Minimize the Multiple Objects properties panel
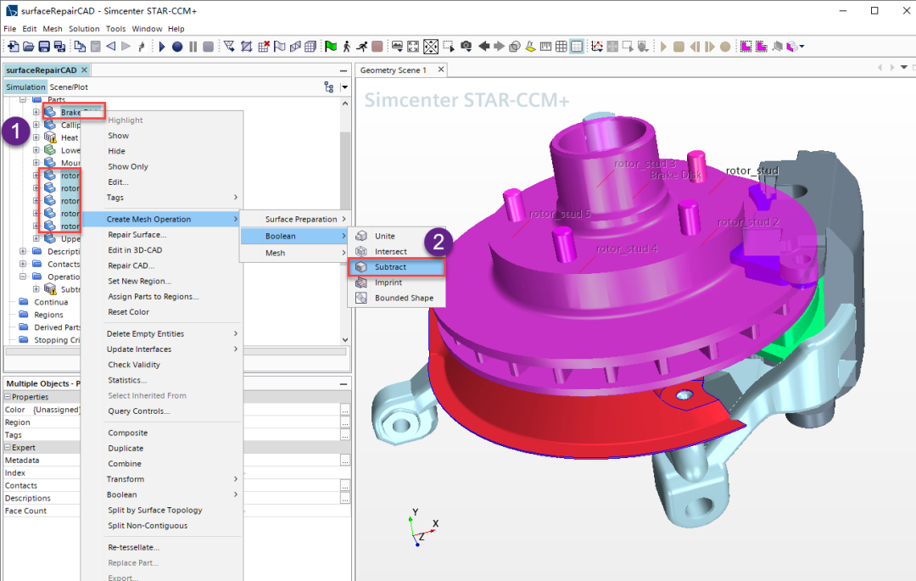Viewport: 916px width, 581px height. 343,384
